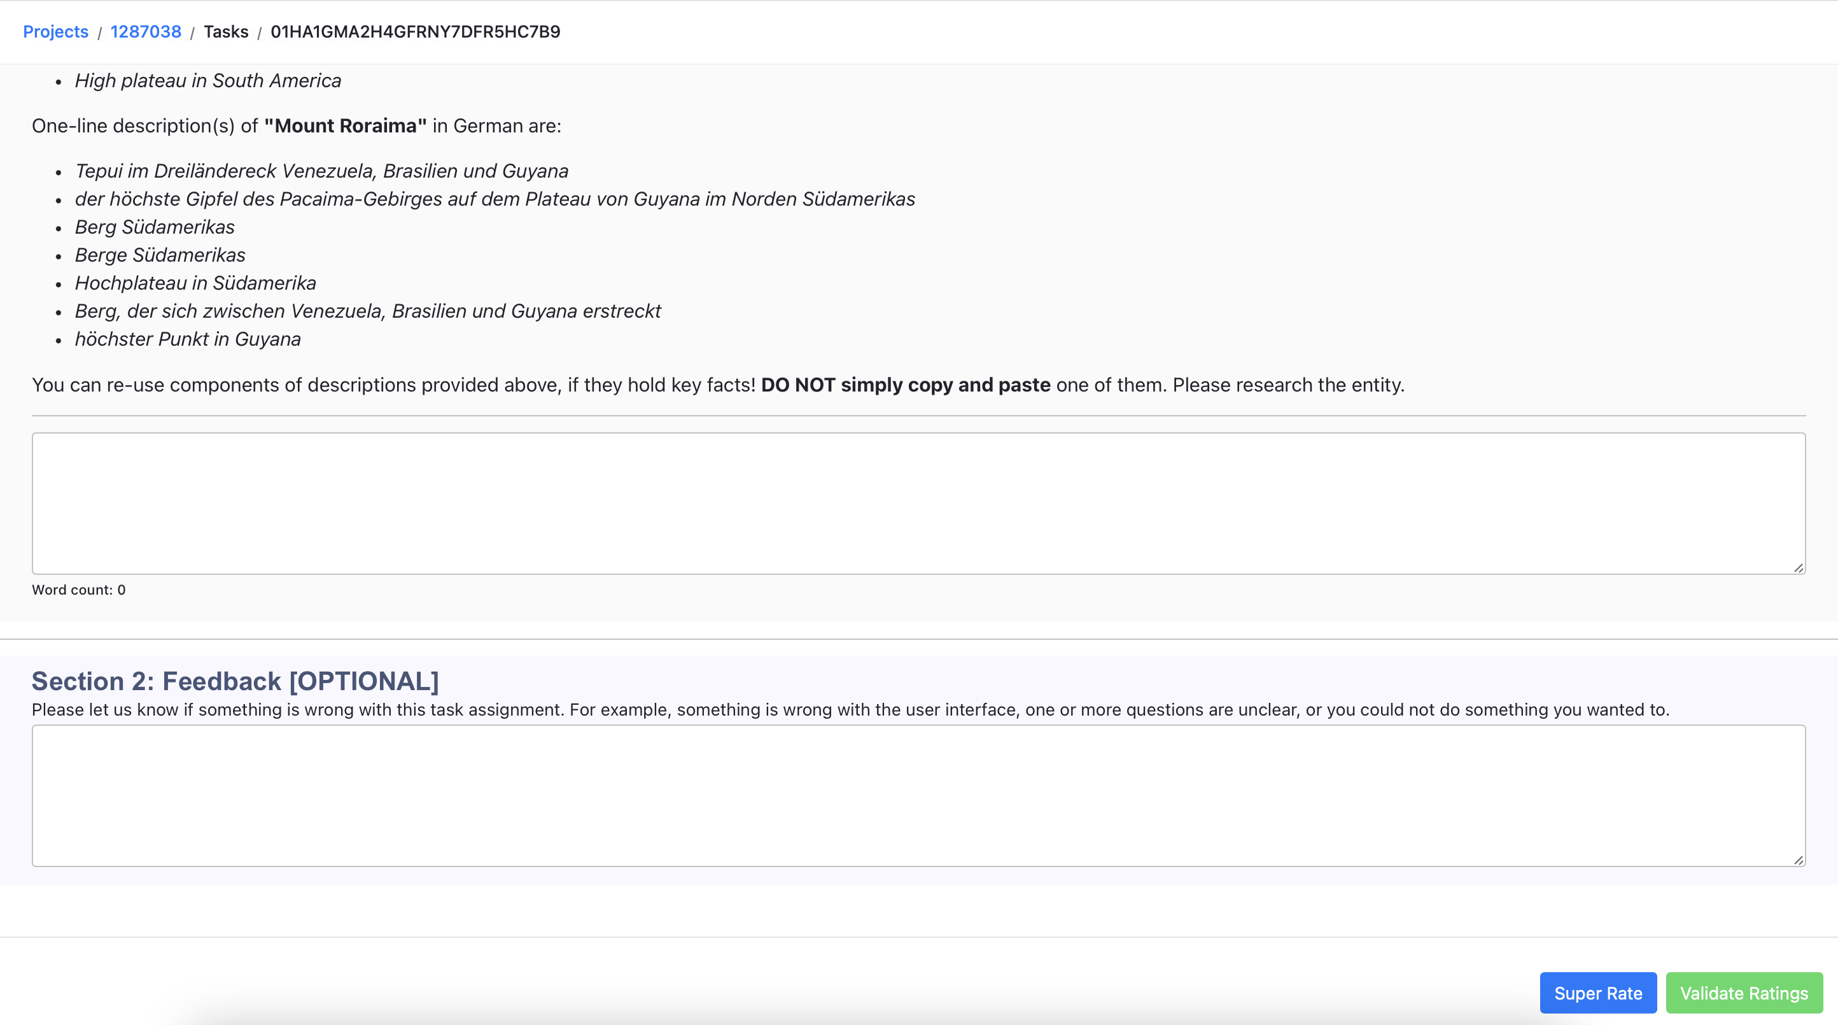Screen dimensions: 1838x1025
Task: Grab the feedback box resize handle
Action: (x=1798, y=860)
